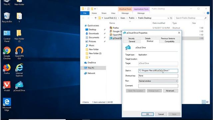Click the Shortcut key field
Screen dimensions: 213x120
tap(158, 76)
